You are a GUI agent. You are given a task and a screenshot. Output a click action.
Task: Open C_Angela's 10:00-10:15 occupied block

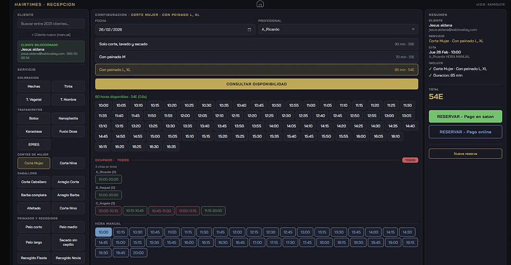(108, 211)
